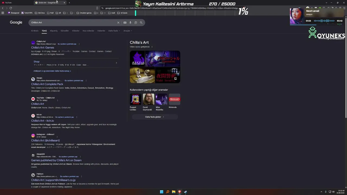Select the Tümü results tab

[x=44, y=31]
